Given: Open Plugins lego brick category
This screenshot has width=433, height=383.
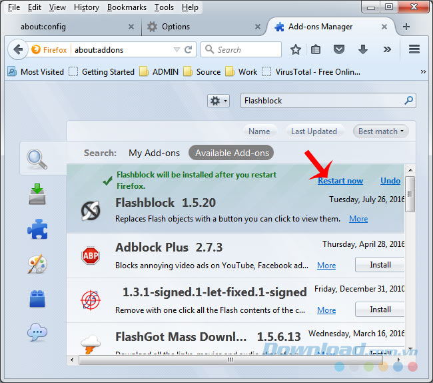Looking at the screenshot, I should (37, 299).
